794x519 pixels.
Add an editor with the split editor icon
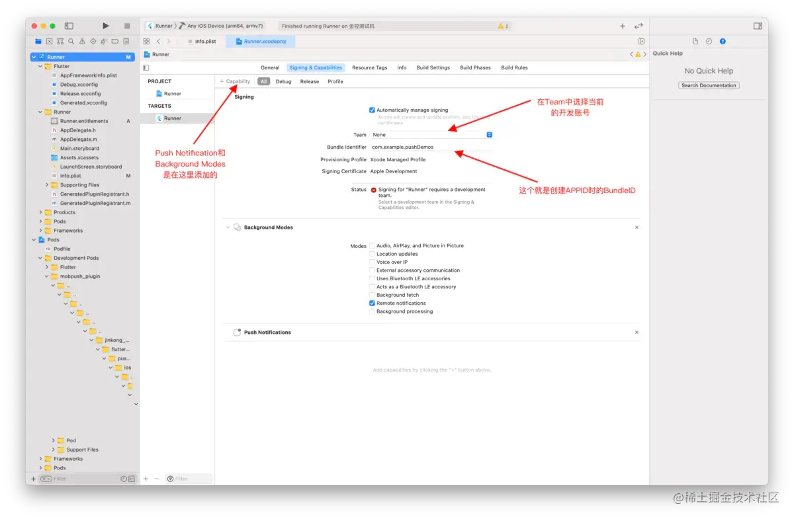[641, 41]
